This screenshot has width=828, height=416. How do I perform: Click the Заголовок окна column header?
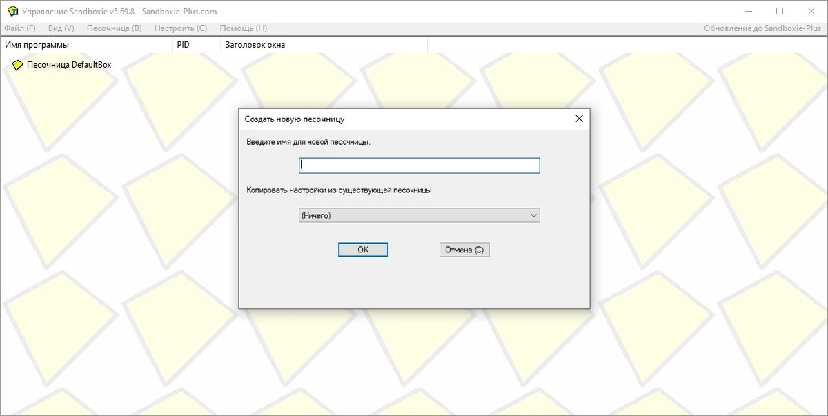point(324,45)
